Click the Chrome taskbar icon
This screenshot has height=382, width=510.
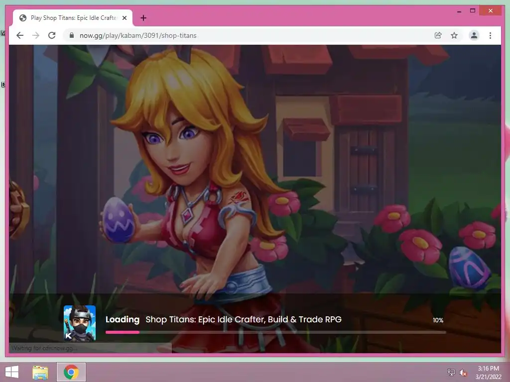point(71,372)
